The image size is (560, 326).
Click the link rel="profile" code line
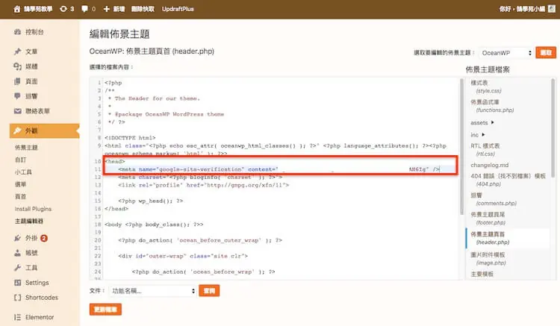click(204, 185)
